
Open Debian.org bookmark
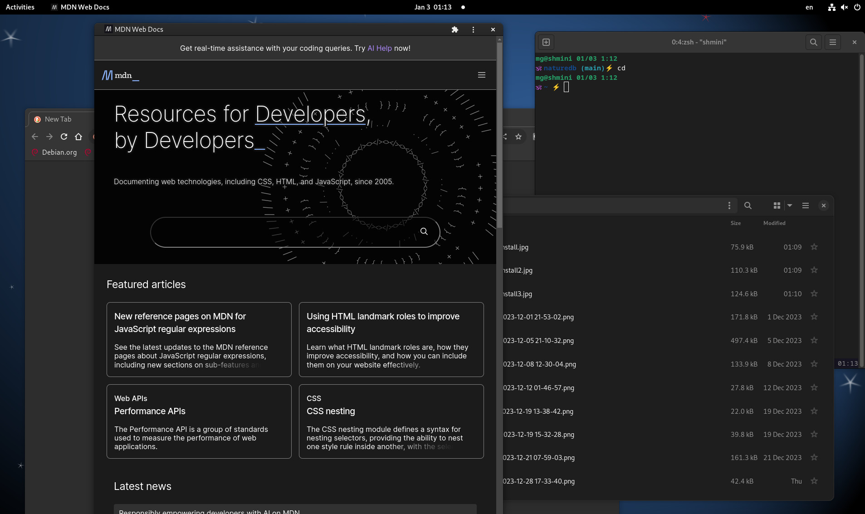[54, 152]
